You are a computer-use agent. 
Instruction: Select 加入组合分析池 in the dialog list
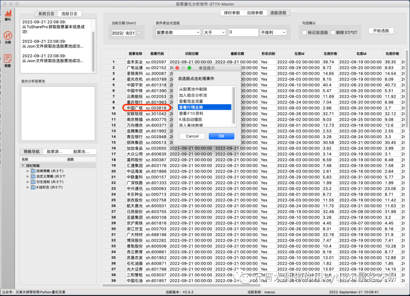click(x=205, y=95)
